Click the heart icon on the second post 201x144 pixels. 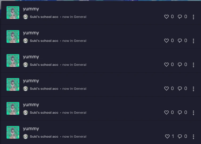pos(166,41)
